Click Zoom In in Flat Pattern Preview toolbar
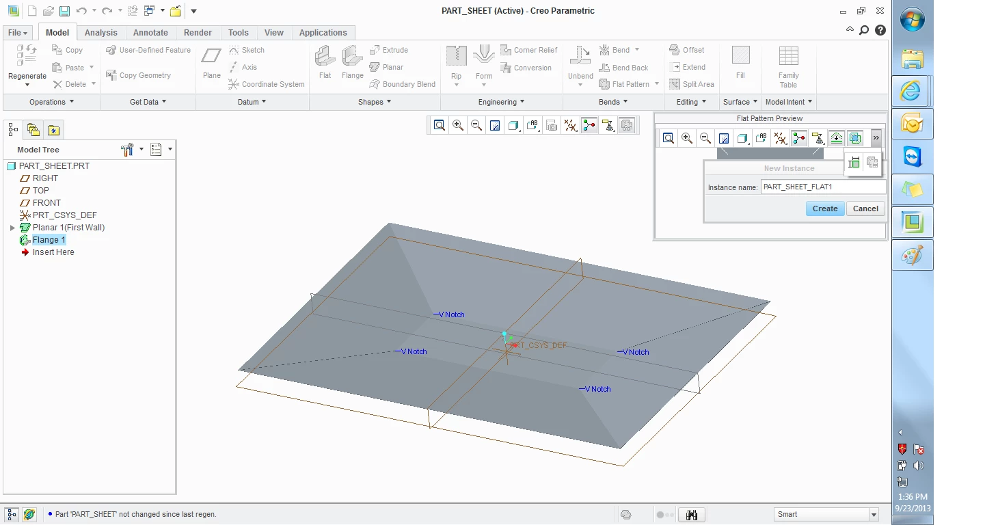The height and width of the screenshot is (525, 998). tap(687, 138)
